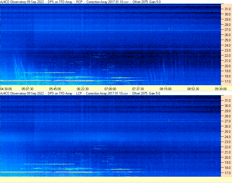Click the 24.0 frequency label on RCP panel
232x183 pixels.
pos(228,45)
